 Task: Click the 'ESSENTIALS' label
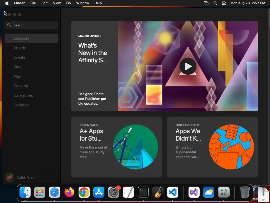[x=89, y=125]
